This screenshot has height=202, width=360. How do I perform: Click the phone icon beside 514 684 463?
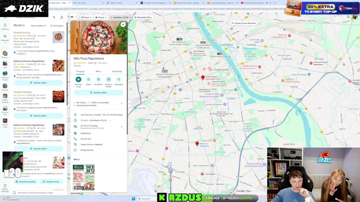click(x=75, y=139)
